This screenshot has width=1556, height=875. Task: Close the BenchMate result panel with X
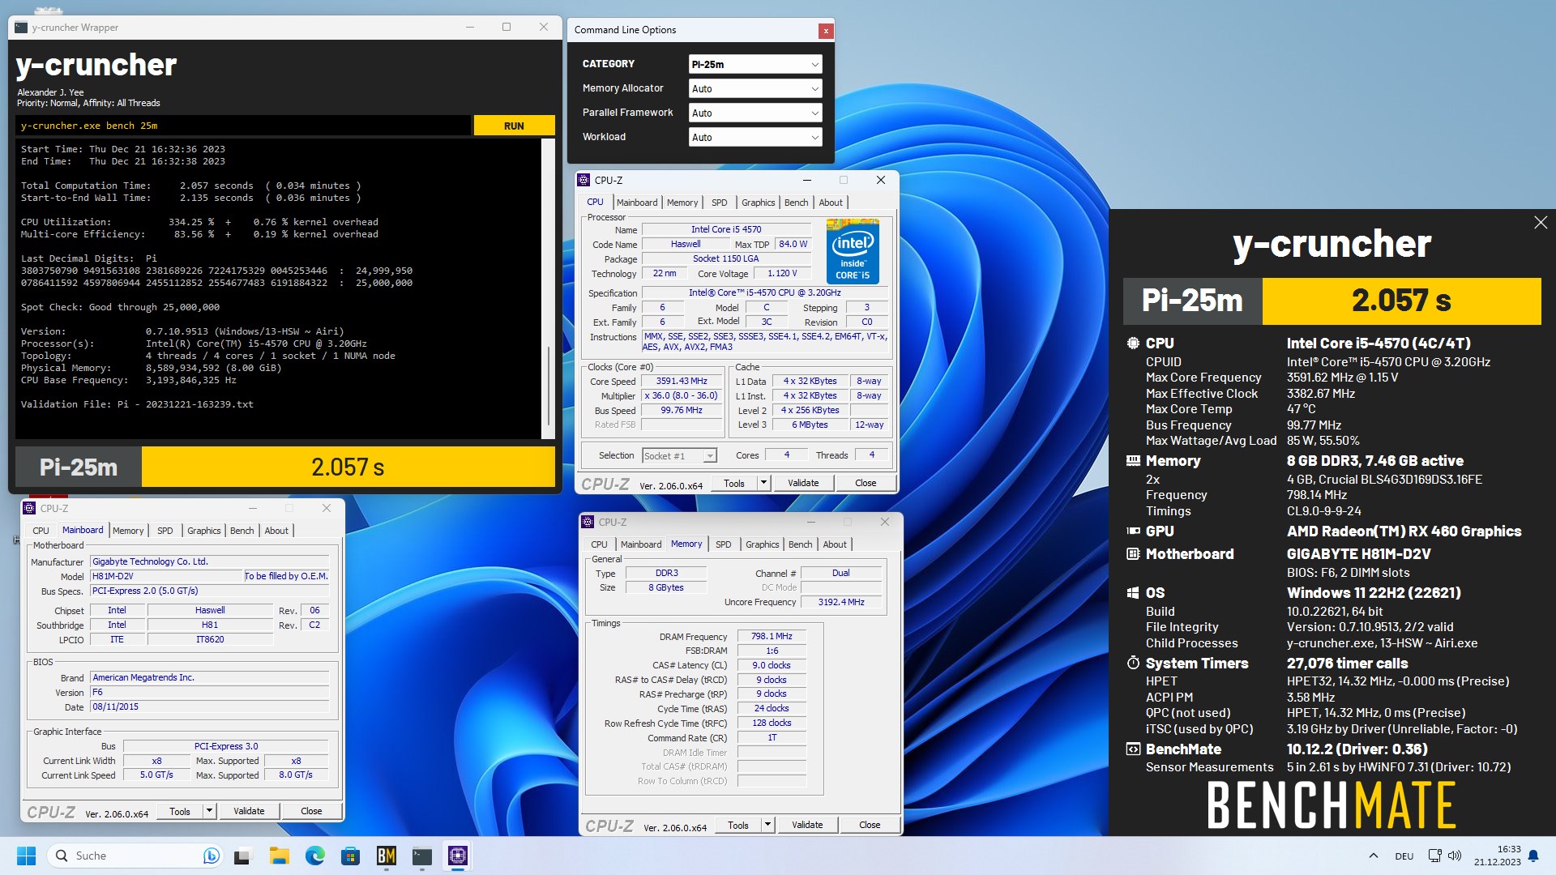pyautogui.click(x=1541, y=223)
